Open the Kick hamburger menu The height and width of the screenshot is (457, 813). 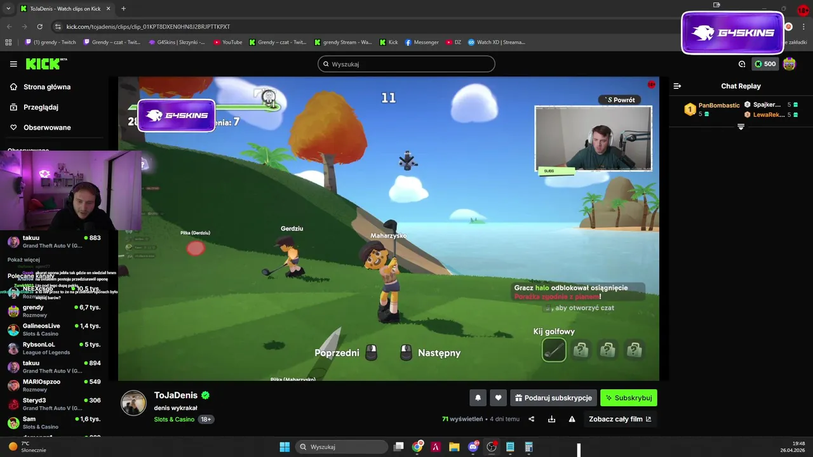(x=13, y=64)
